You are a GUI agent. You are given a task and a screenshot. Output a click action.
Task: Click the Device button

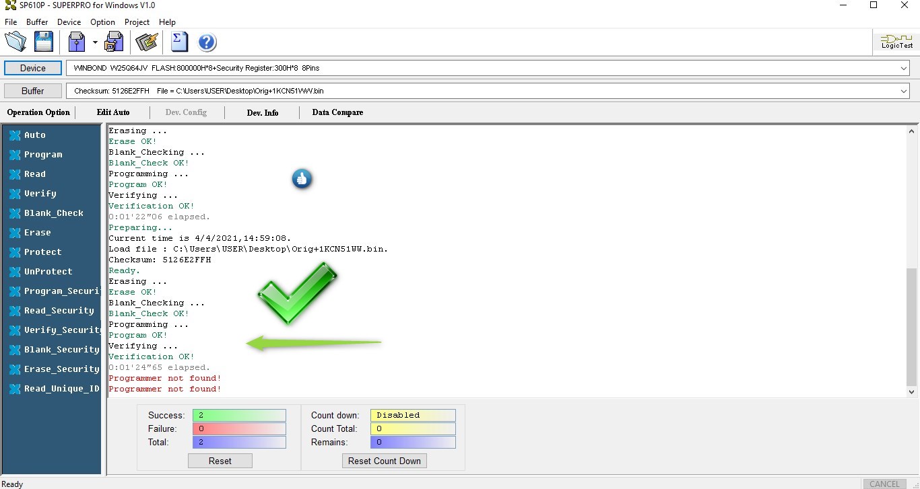(x=32, y=68)
